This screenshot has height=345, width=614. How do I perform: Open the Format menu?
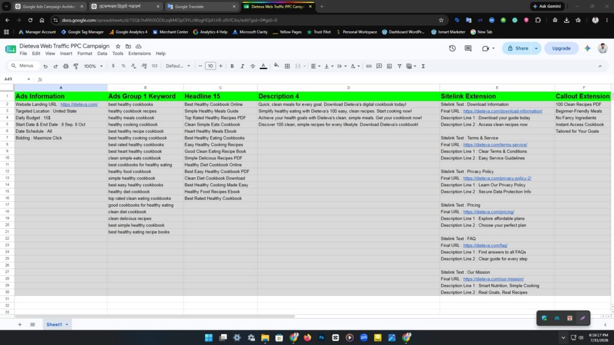[85, 53]
